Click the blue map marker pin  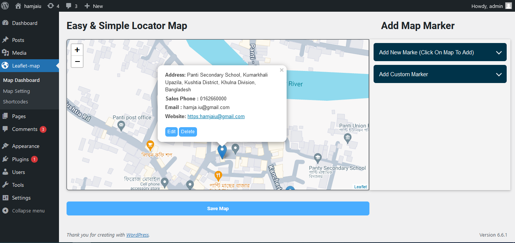222,152
